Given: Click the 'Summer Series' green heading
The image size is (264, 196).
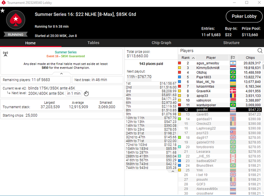Looking at the screenshot, I should click(x=66, y=52).
